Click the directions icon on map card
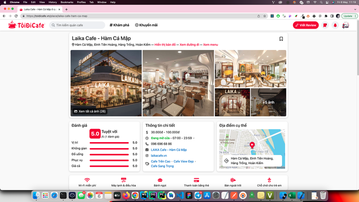This screenshot has height=202, width=359. 226,161
